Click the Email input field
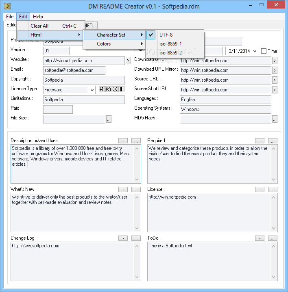 [x=74, y=70]
